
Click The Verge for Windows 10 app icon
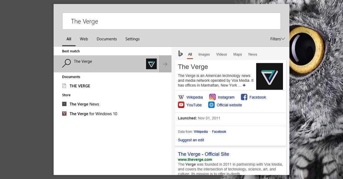pyautogui.click(x=64, y=114)
